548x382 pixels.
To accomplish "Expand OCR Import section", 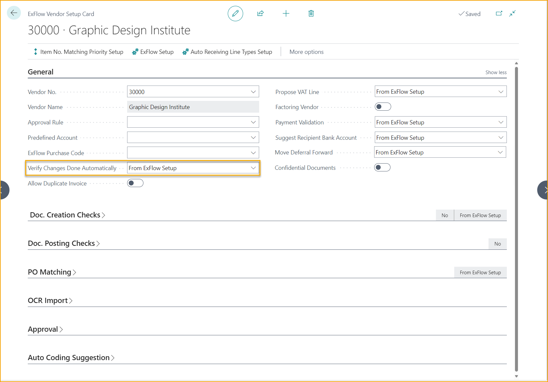I will pyautogui.click(x=50, y=300).
